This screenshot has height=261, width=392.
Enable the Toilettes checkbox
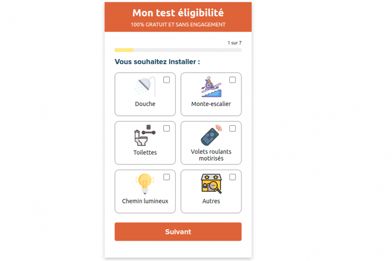(x=167, y=128)
